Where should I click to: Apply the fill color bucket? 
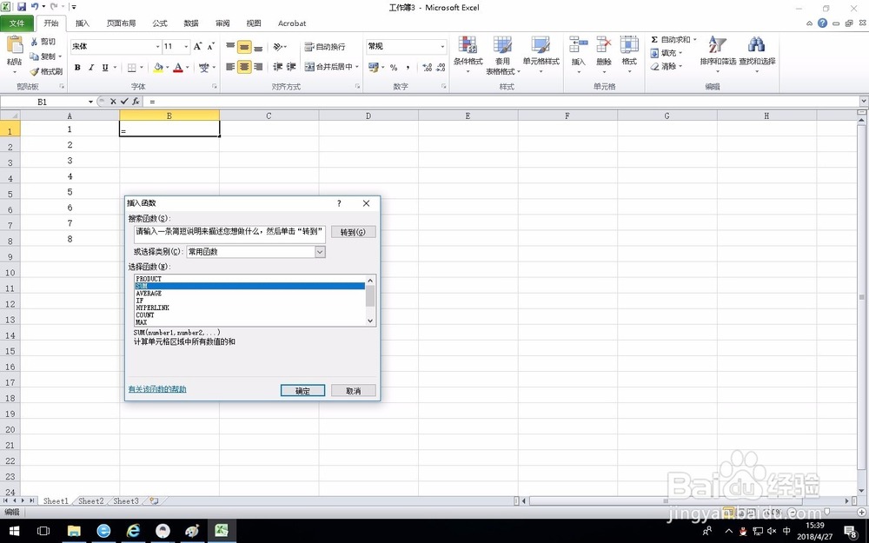[158, 68]
